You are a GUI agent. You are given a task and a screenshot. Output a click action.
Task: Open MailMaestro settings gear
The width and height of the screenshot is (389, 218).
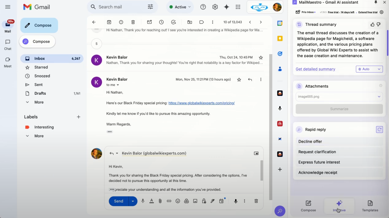pos(382,12)
